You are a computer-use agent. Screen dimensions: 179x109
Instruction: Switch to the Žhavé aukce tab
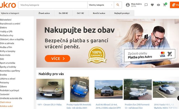point(44,13)
